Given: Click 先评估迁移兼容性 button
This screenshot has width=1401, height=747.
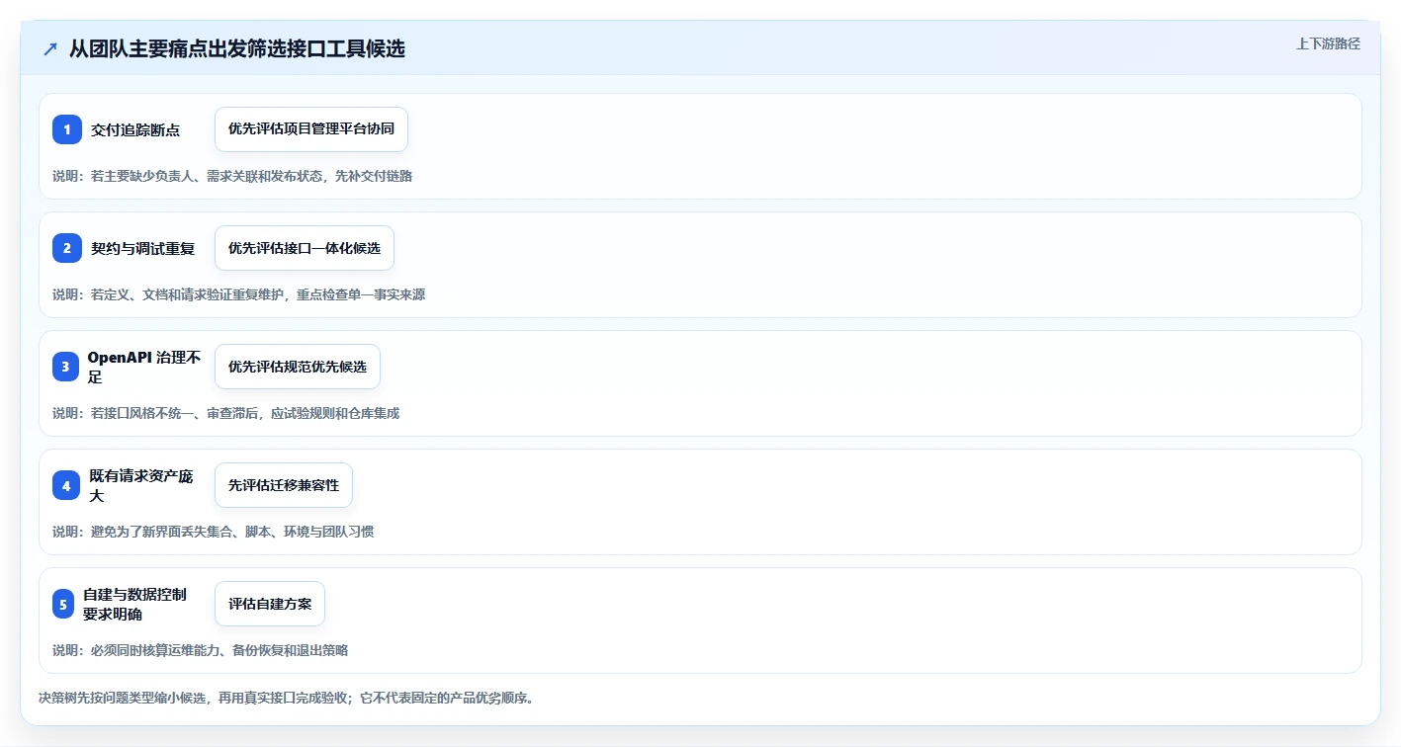Looking at the screenshot, I should coord(284,485).
